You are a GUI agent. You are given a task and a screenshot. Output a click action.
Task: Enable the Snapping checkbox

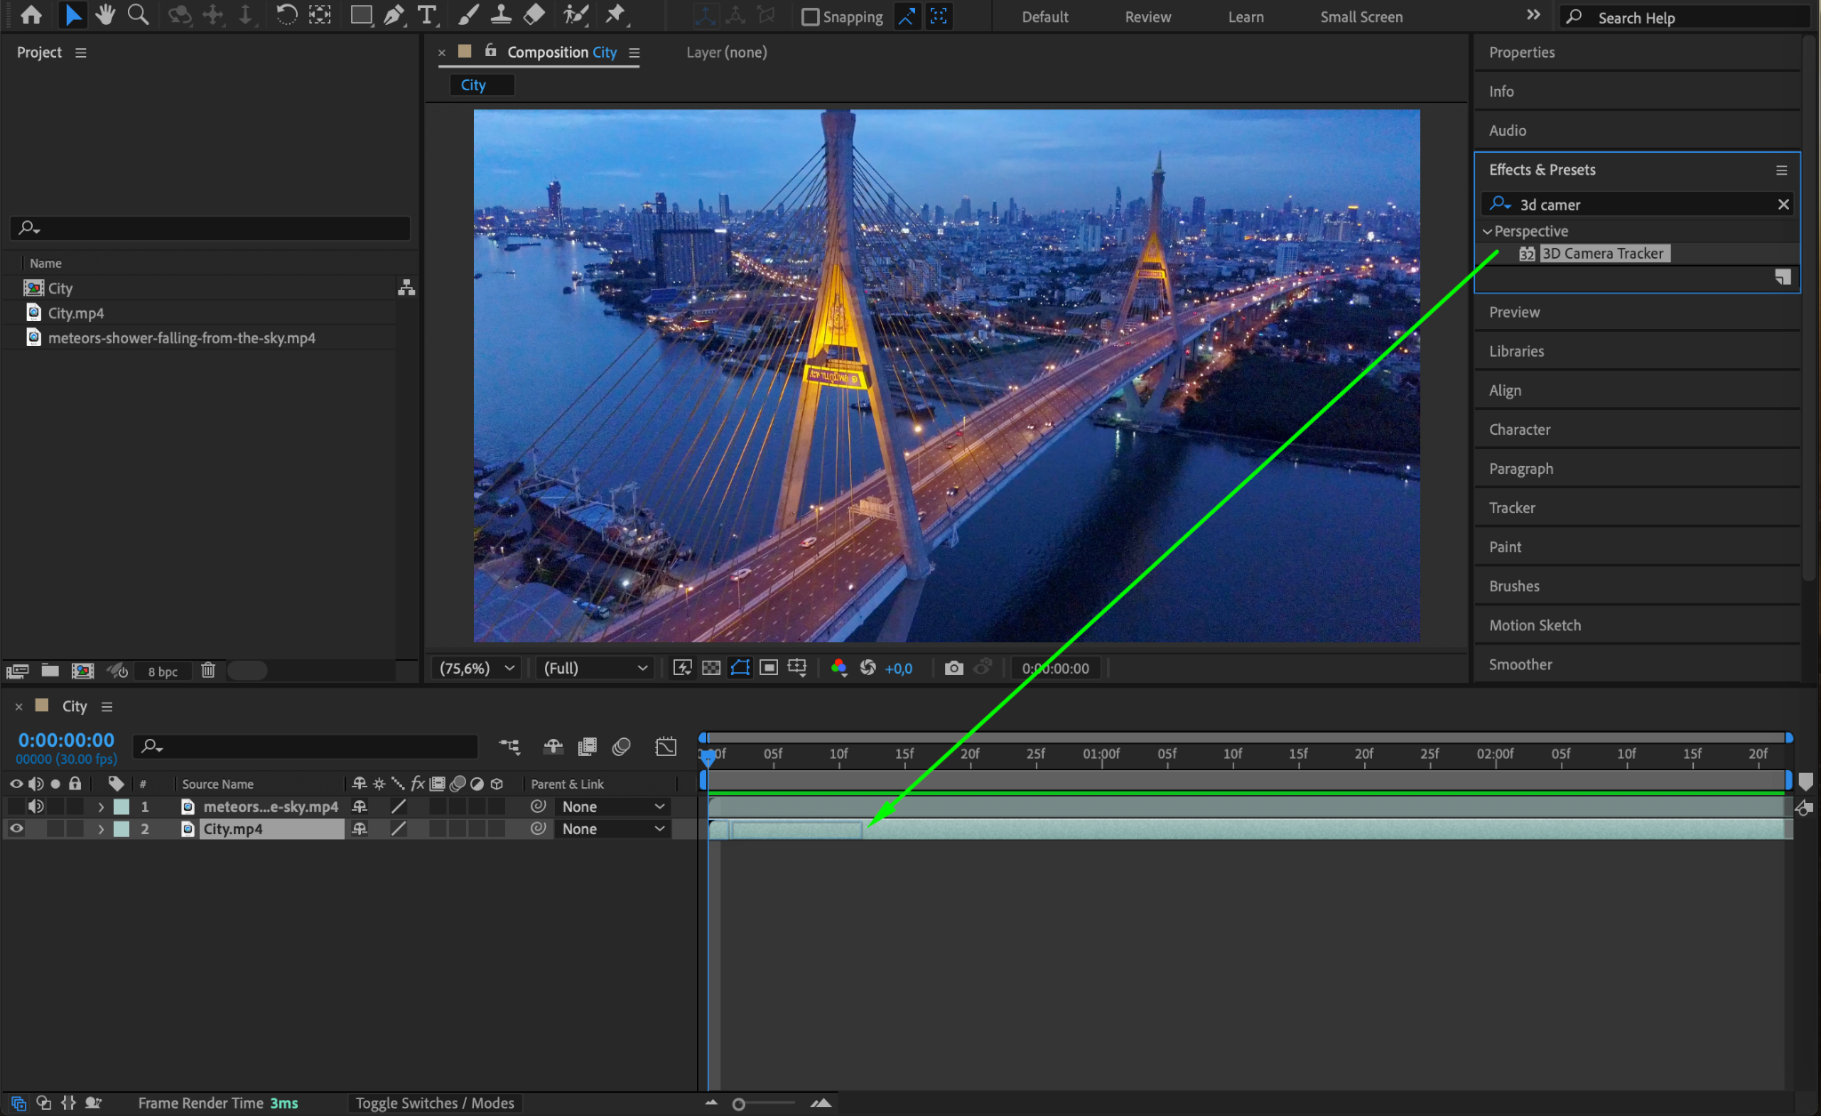pos(810,17)
